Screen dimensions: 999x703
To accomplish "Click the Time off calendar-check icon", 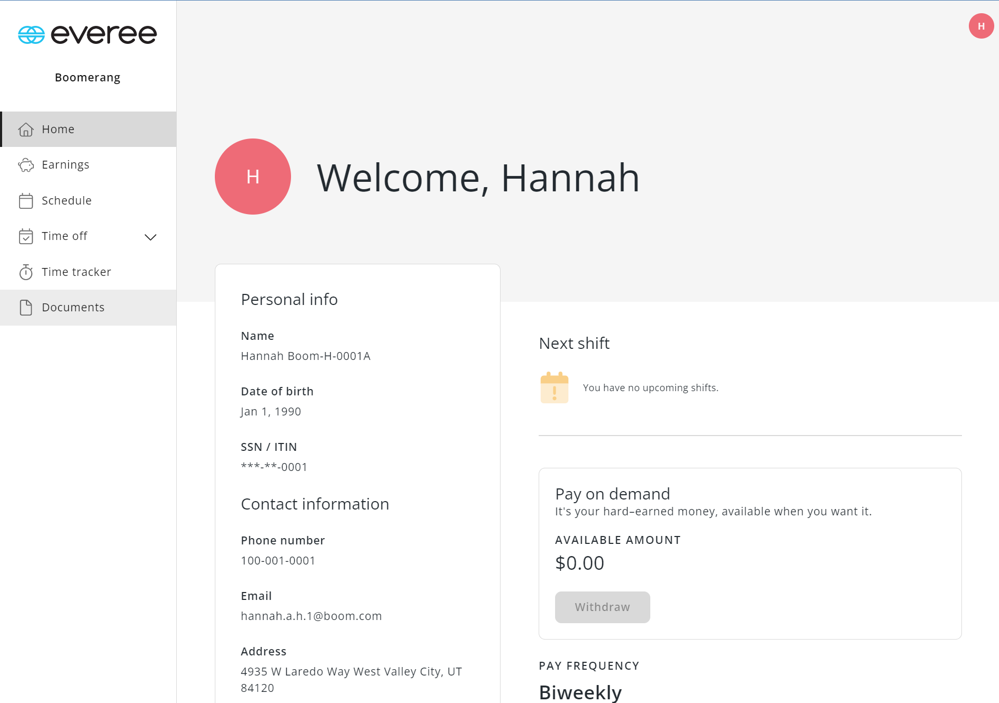I will tap(26, 236).
